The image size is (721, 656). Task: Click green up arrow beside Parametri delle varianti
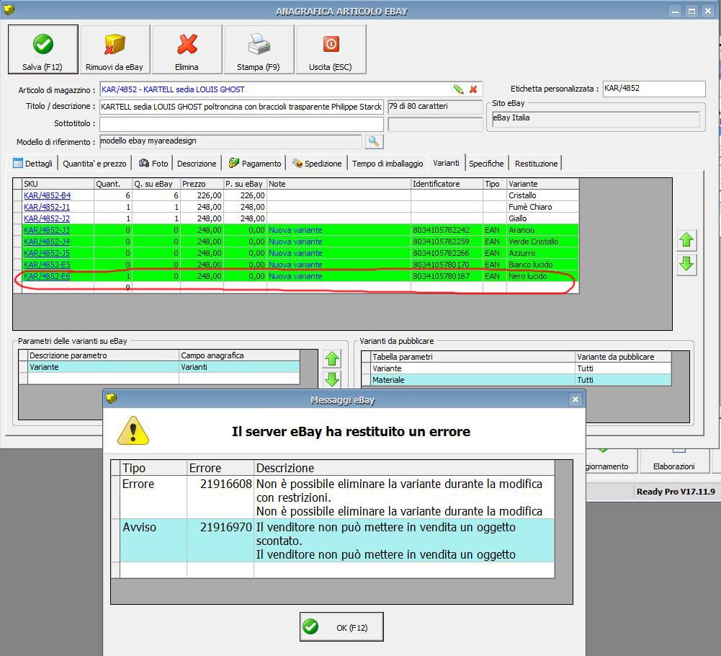(x=332, y=358)
